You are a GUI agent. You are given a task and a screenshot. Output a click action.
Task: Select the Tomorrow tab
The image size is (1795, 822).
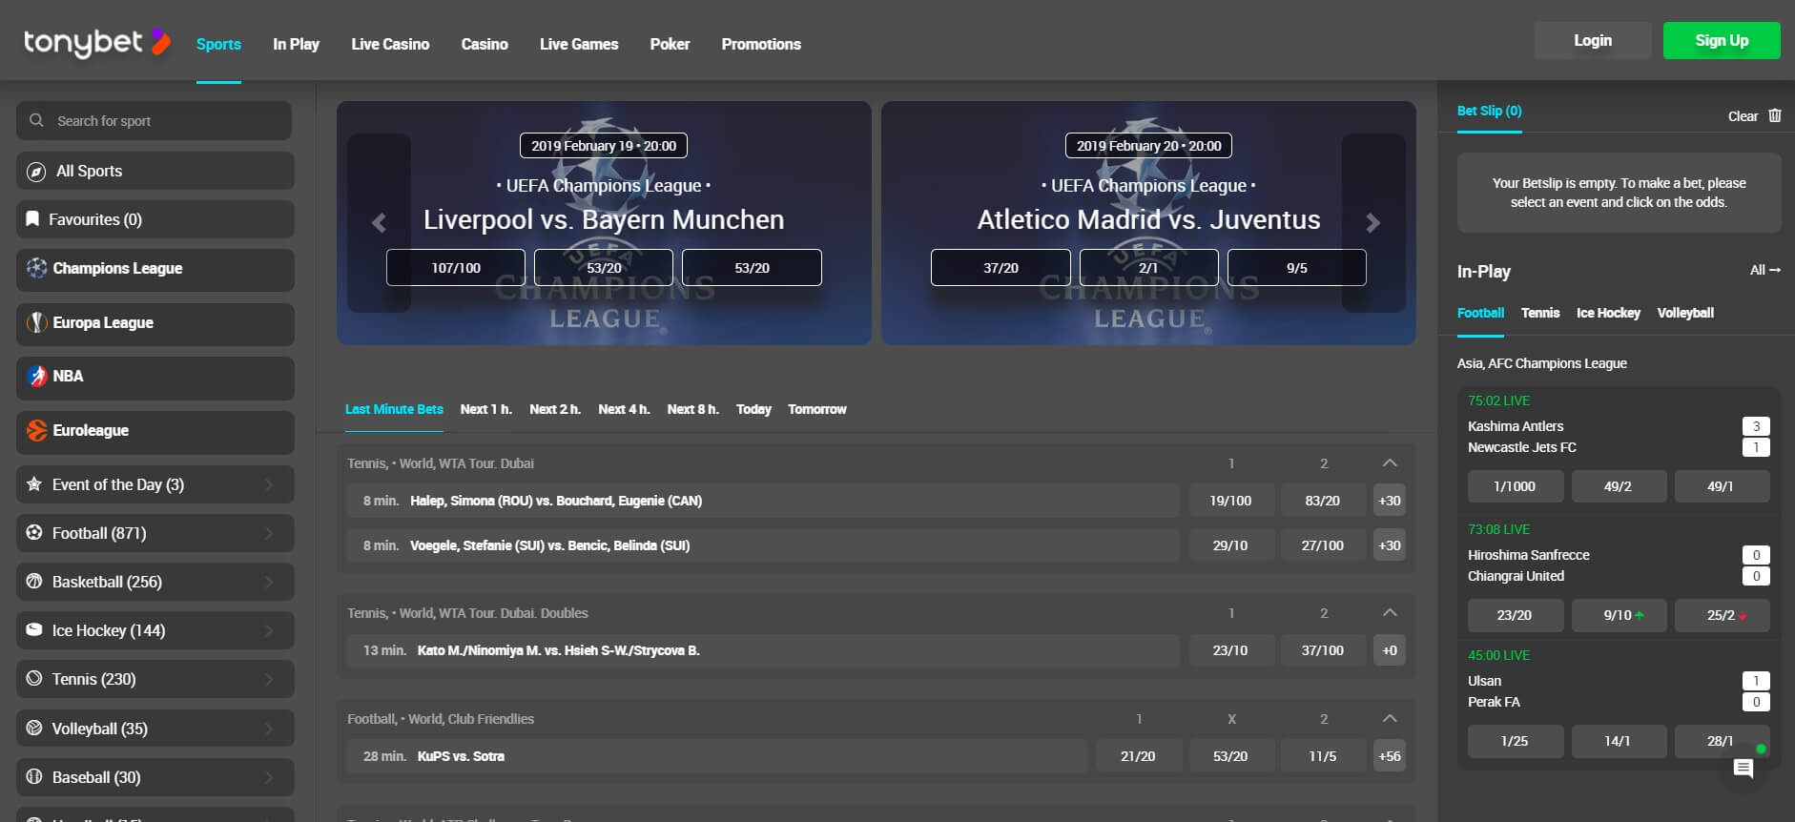pyautogui.click(x=817, y=409)
